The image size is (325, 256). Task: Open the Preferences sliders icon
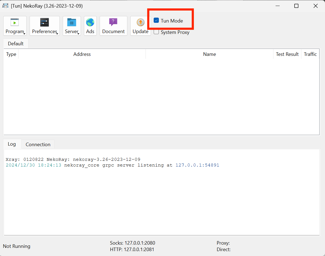pyautogui.click(x=44, y=22)
